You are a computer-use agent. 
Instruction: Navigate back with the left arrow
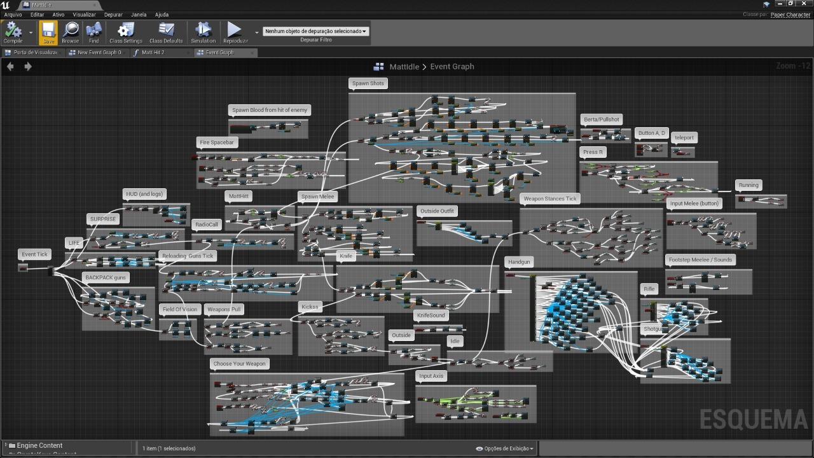[x=10, y=66]
